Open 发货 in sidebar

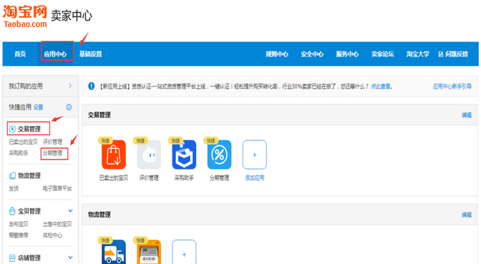[14, 189]
